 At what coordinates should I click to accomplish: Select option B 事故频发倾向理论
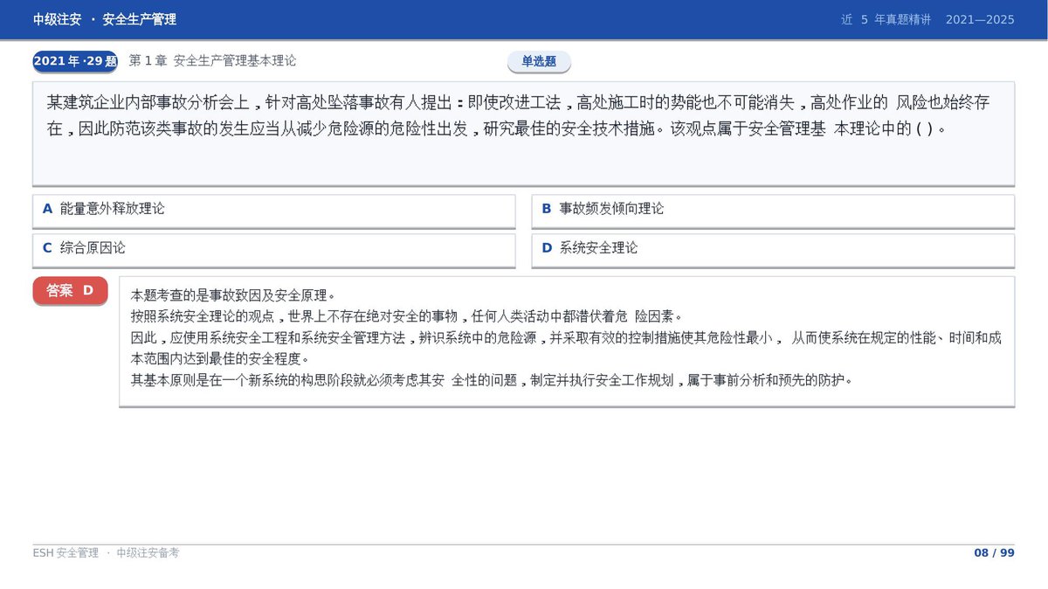pos(773,211)
